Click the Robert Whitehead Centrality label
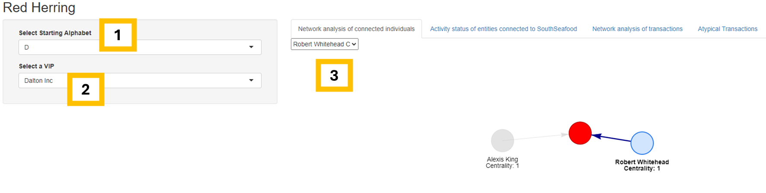This screenshot has height=193, width=766. (x=642, y=165)
